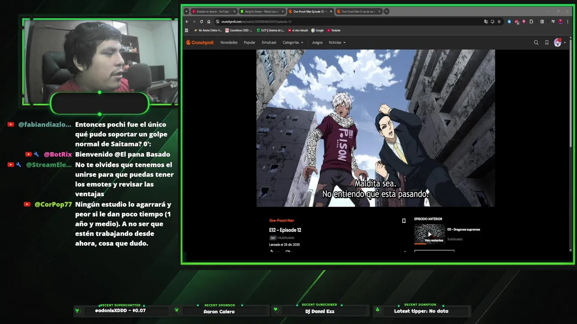Click the streamer webcam feed
577x324 pixels.
[100, 61]
